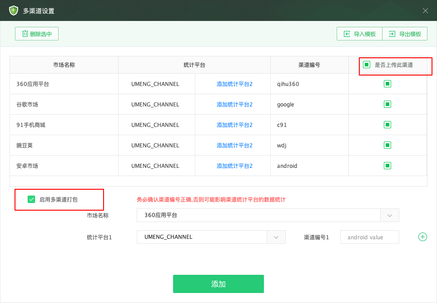Click the google channel code cell

click(309, 104)
